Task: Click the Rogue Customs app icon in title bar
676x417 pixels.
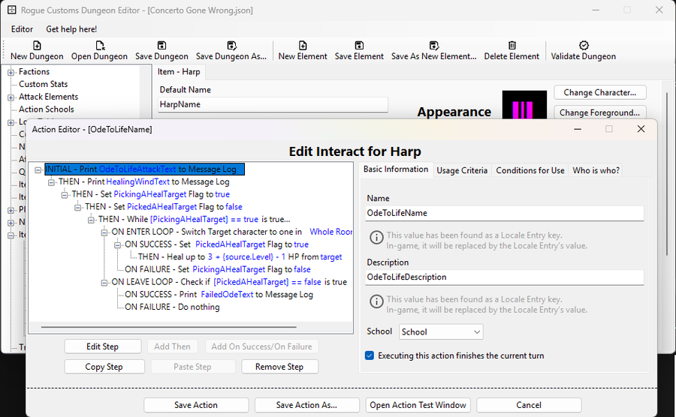Action: [x=11, y=10]
